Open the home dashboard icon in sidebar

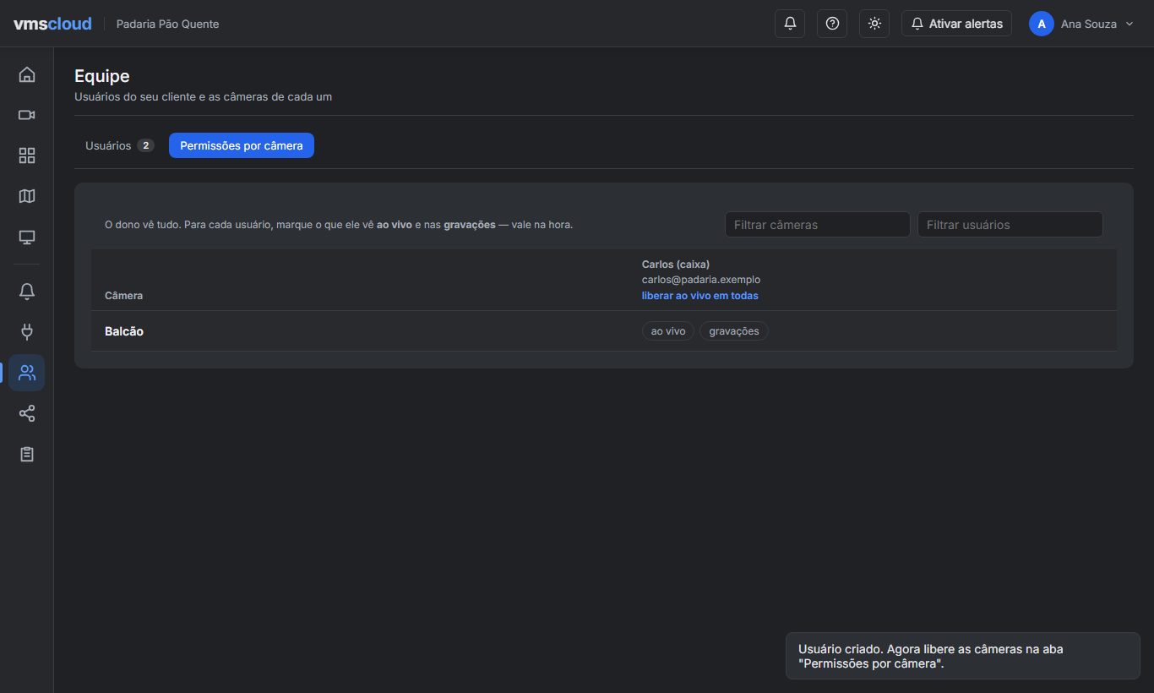tap(27, 74)
